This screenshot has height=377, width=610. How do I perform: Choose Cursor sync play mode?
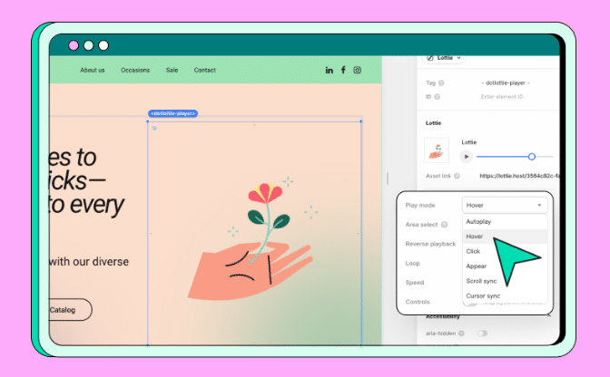483,295
